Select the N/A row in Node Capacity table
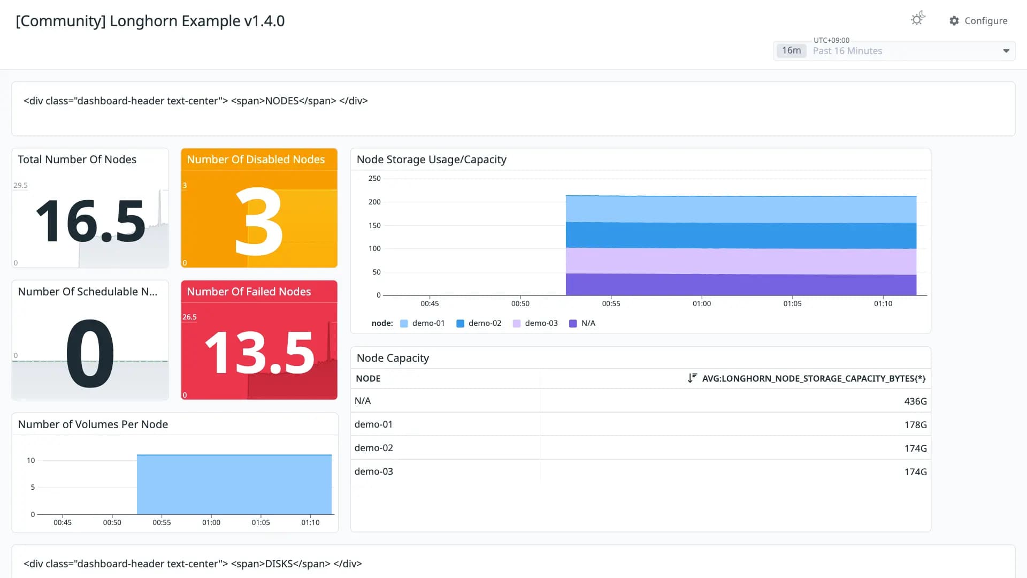Screen dimensions: 1027x578 coord(641,401)
